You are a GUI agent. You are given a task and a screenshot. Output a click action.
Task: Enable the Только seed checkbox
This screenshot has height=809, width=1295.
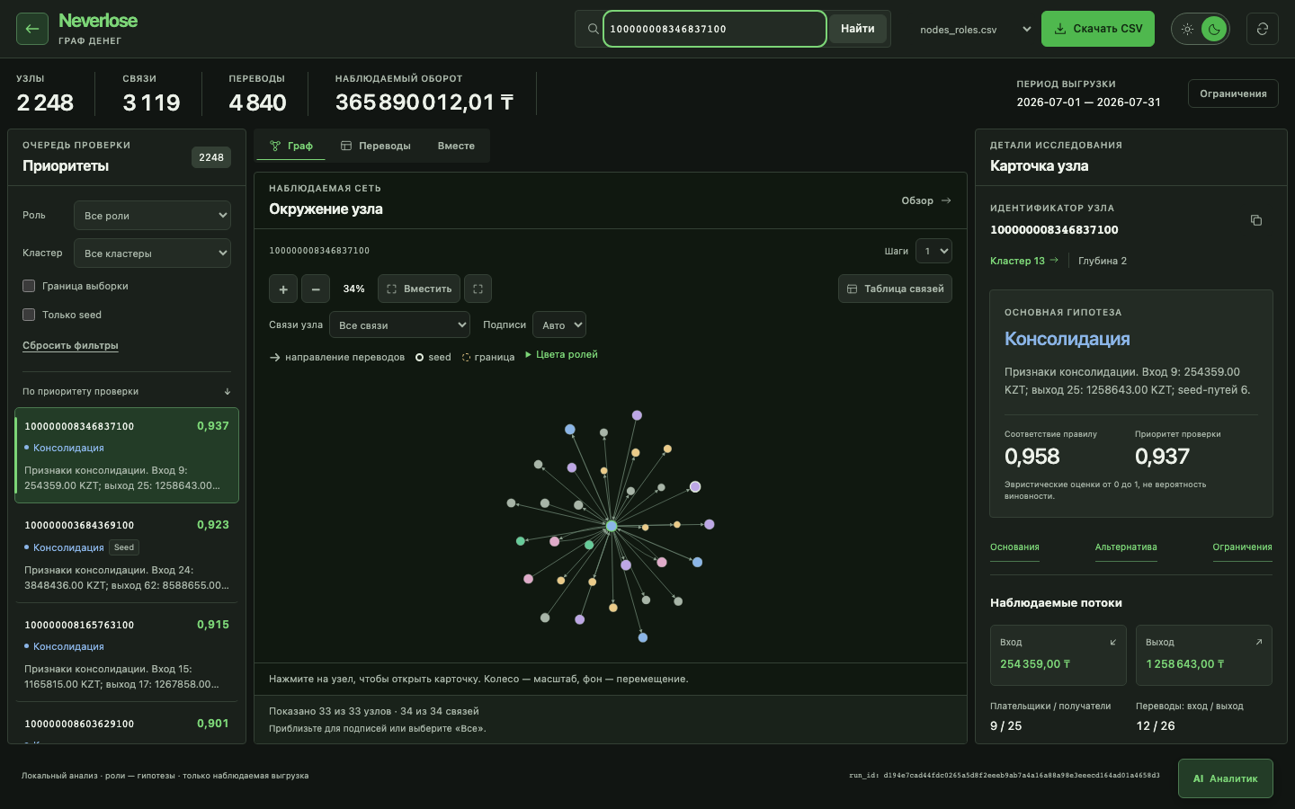click(x=29, y=315)
